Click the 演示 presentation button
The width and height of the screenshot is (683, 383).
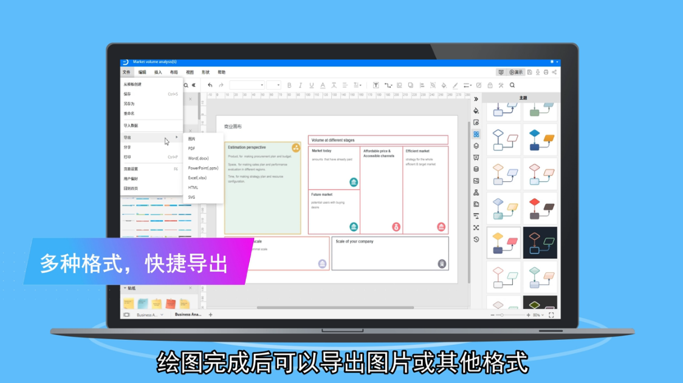coord(516,72)
